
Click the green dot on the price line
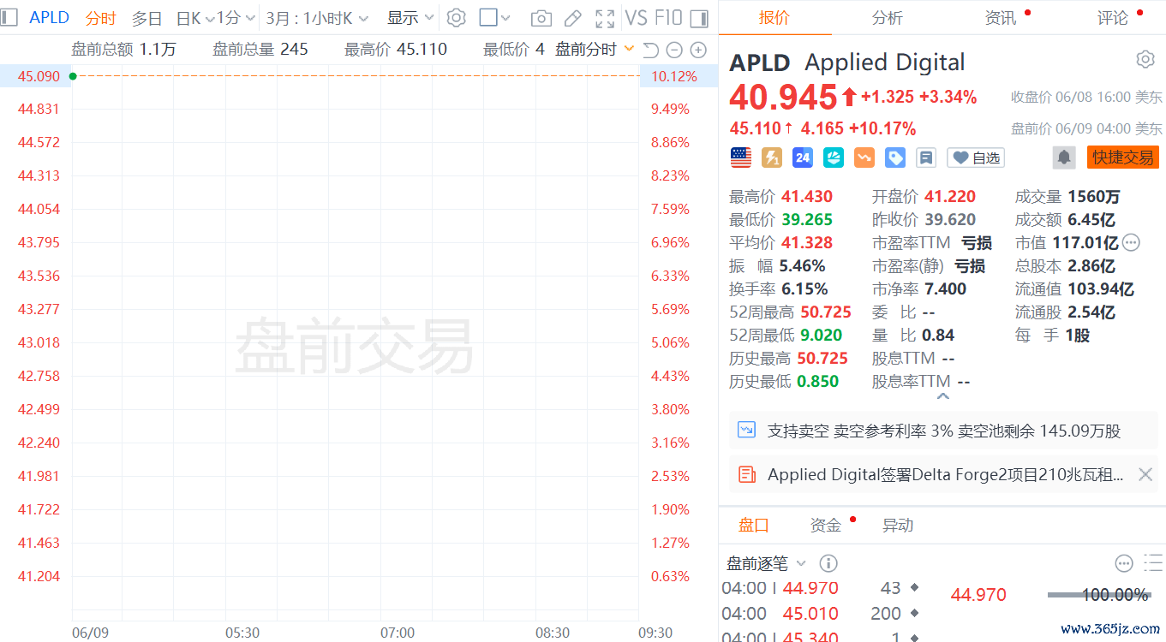pos(73,76)
